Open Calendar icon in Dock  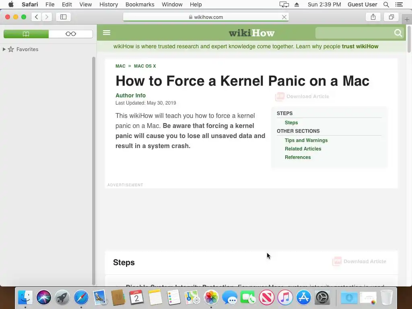pos(136,297)
